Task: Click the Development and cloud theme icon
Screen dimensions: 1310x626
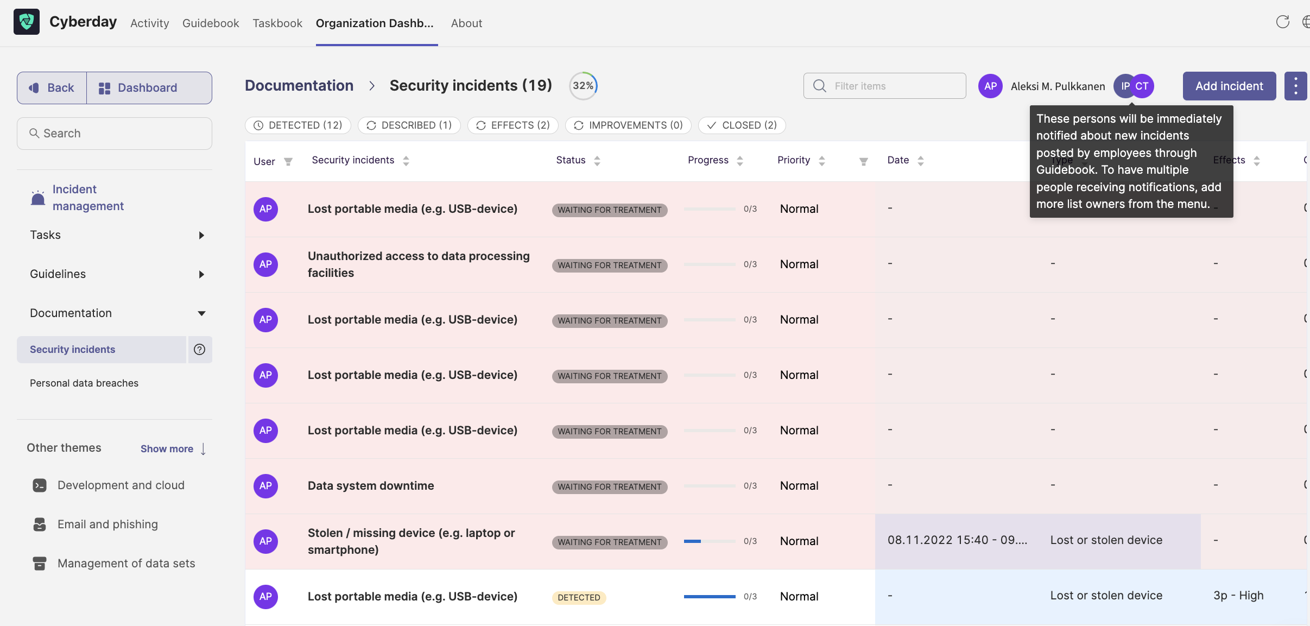Action: tap(40, 485)
